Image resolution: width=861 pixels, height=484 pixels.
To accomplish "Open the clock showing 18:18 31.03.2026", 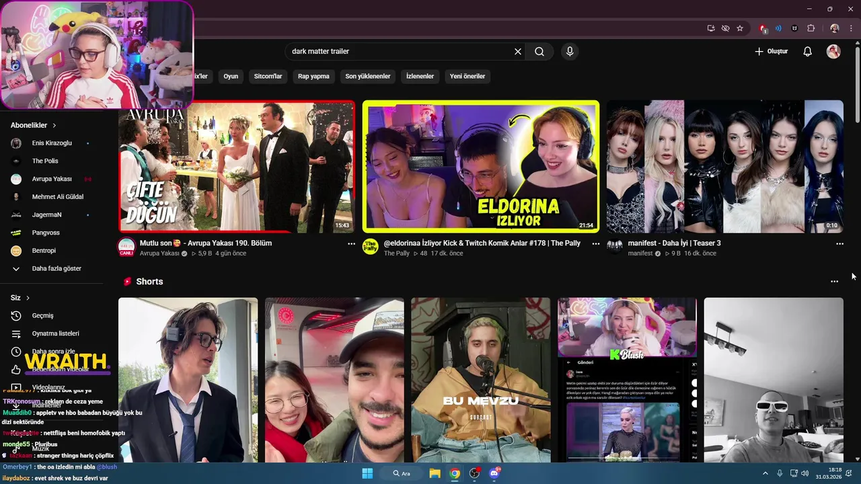I will point(830,473).
